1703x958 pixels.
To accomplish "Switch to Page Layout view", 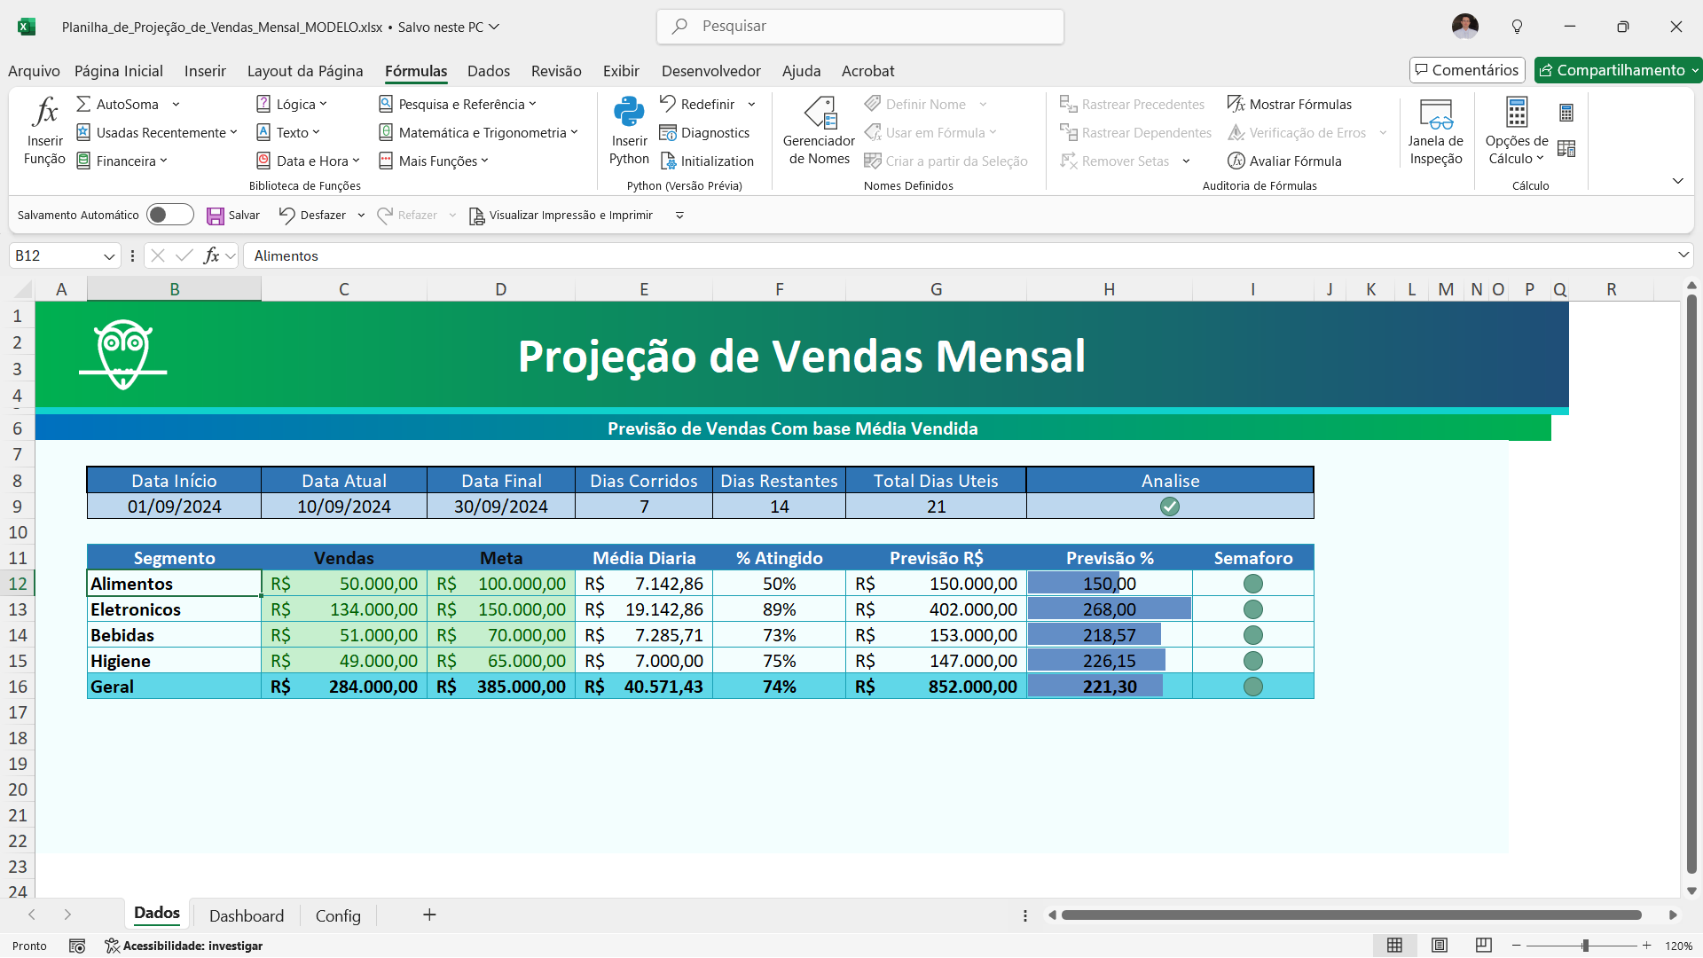I will (1439, 946).
